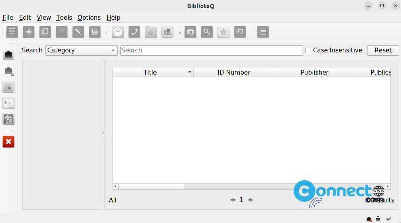This screenshot has height=223, width=401.
Task: Click the lined-page icon at toolbar start
Action: click(x=12, y=32)
